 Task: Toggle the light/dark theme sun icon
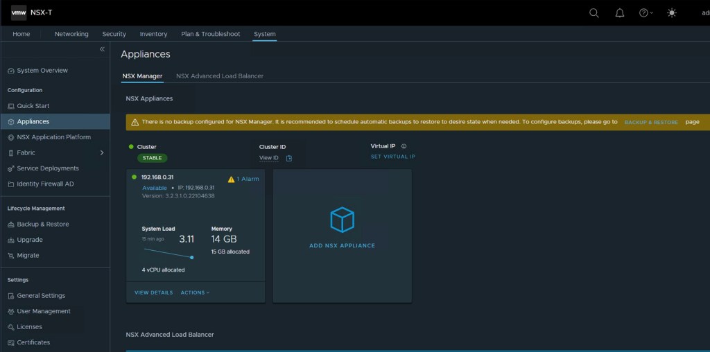point(671,12)
